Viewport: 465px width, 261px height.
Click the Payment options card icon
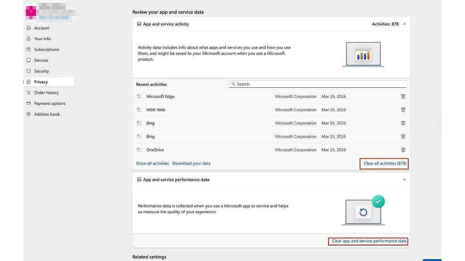[28, 103]
